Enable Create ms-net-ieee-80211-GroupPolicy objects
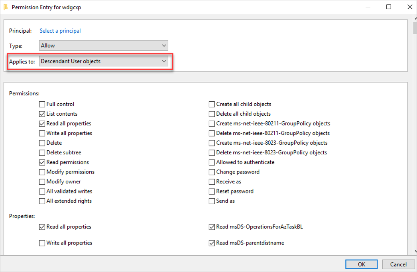 point(212,124)
